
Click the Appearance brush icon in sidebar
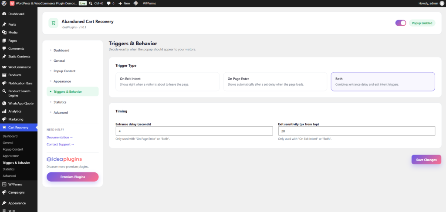4,203
